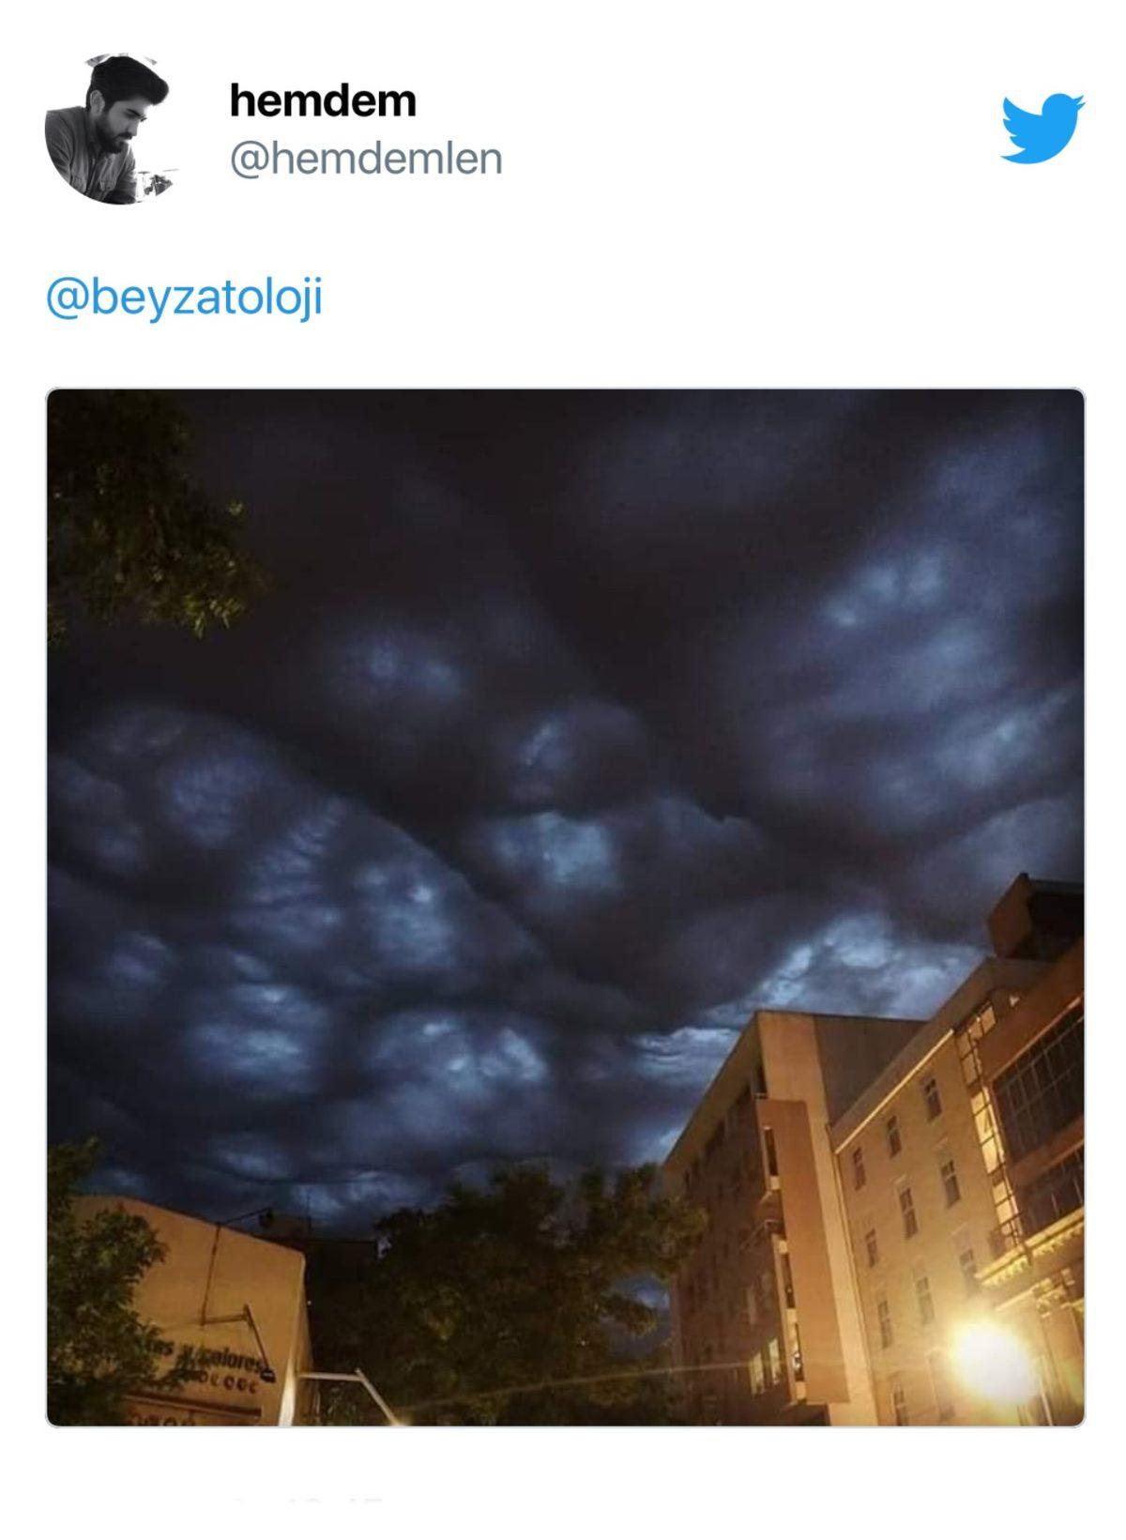Click the blue Twitter bird logo
This screenshot has height=1540, width=1126.
1042,128
